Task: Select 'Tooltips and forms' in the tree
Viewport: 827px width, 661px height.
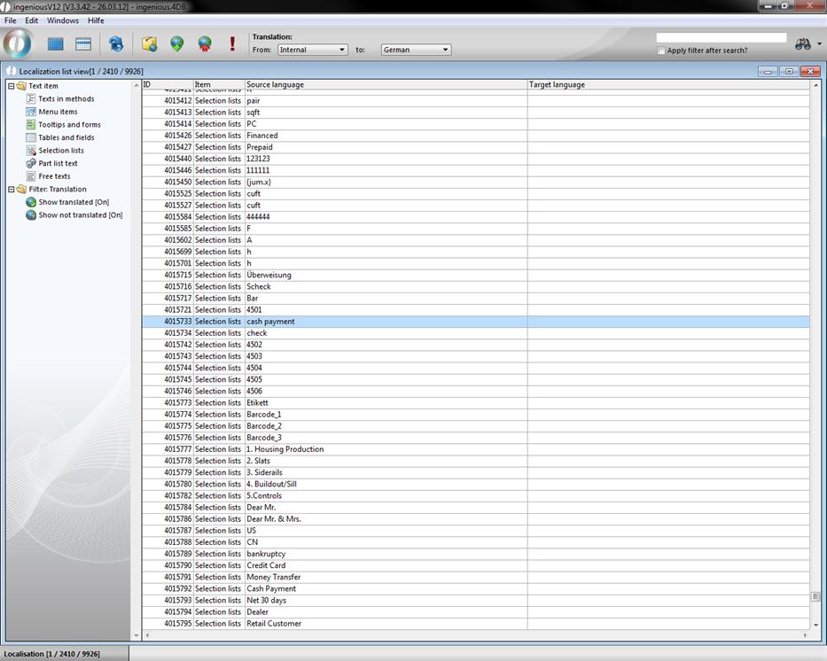Action: click(69, 125)
